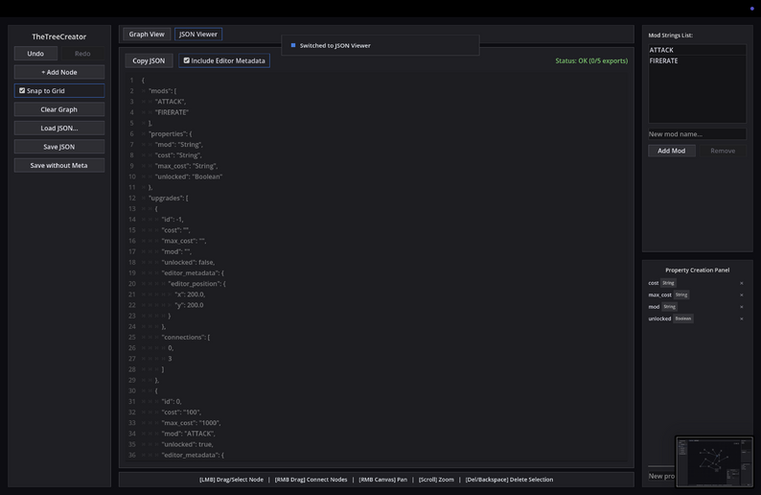Click the [RMB Drag] Connect Nodes hint

[311, 480]
